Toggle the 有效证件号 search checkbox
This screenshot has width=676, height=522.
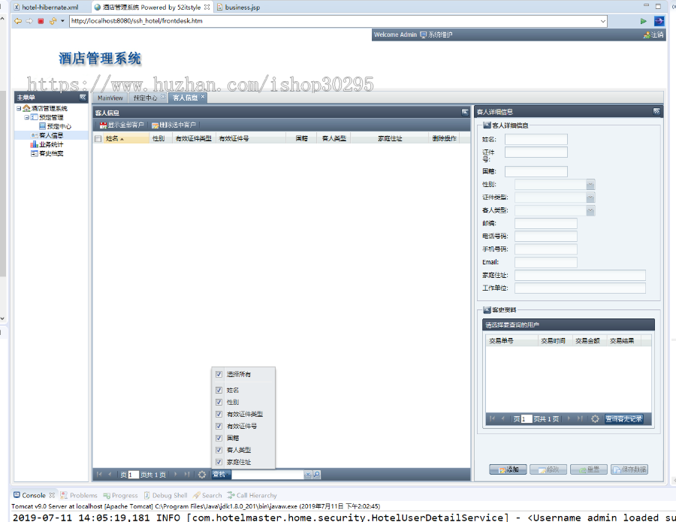coord(219,426)
